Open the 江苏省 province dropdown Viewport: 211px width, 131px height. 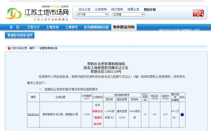pos(129,14)
